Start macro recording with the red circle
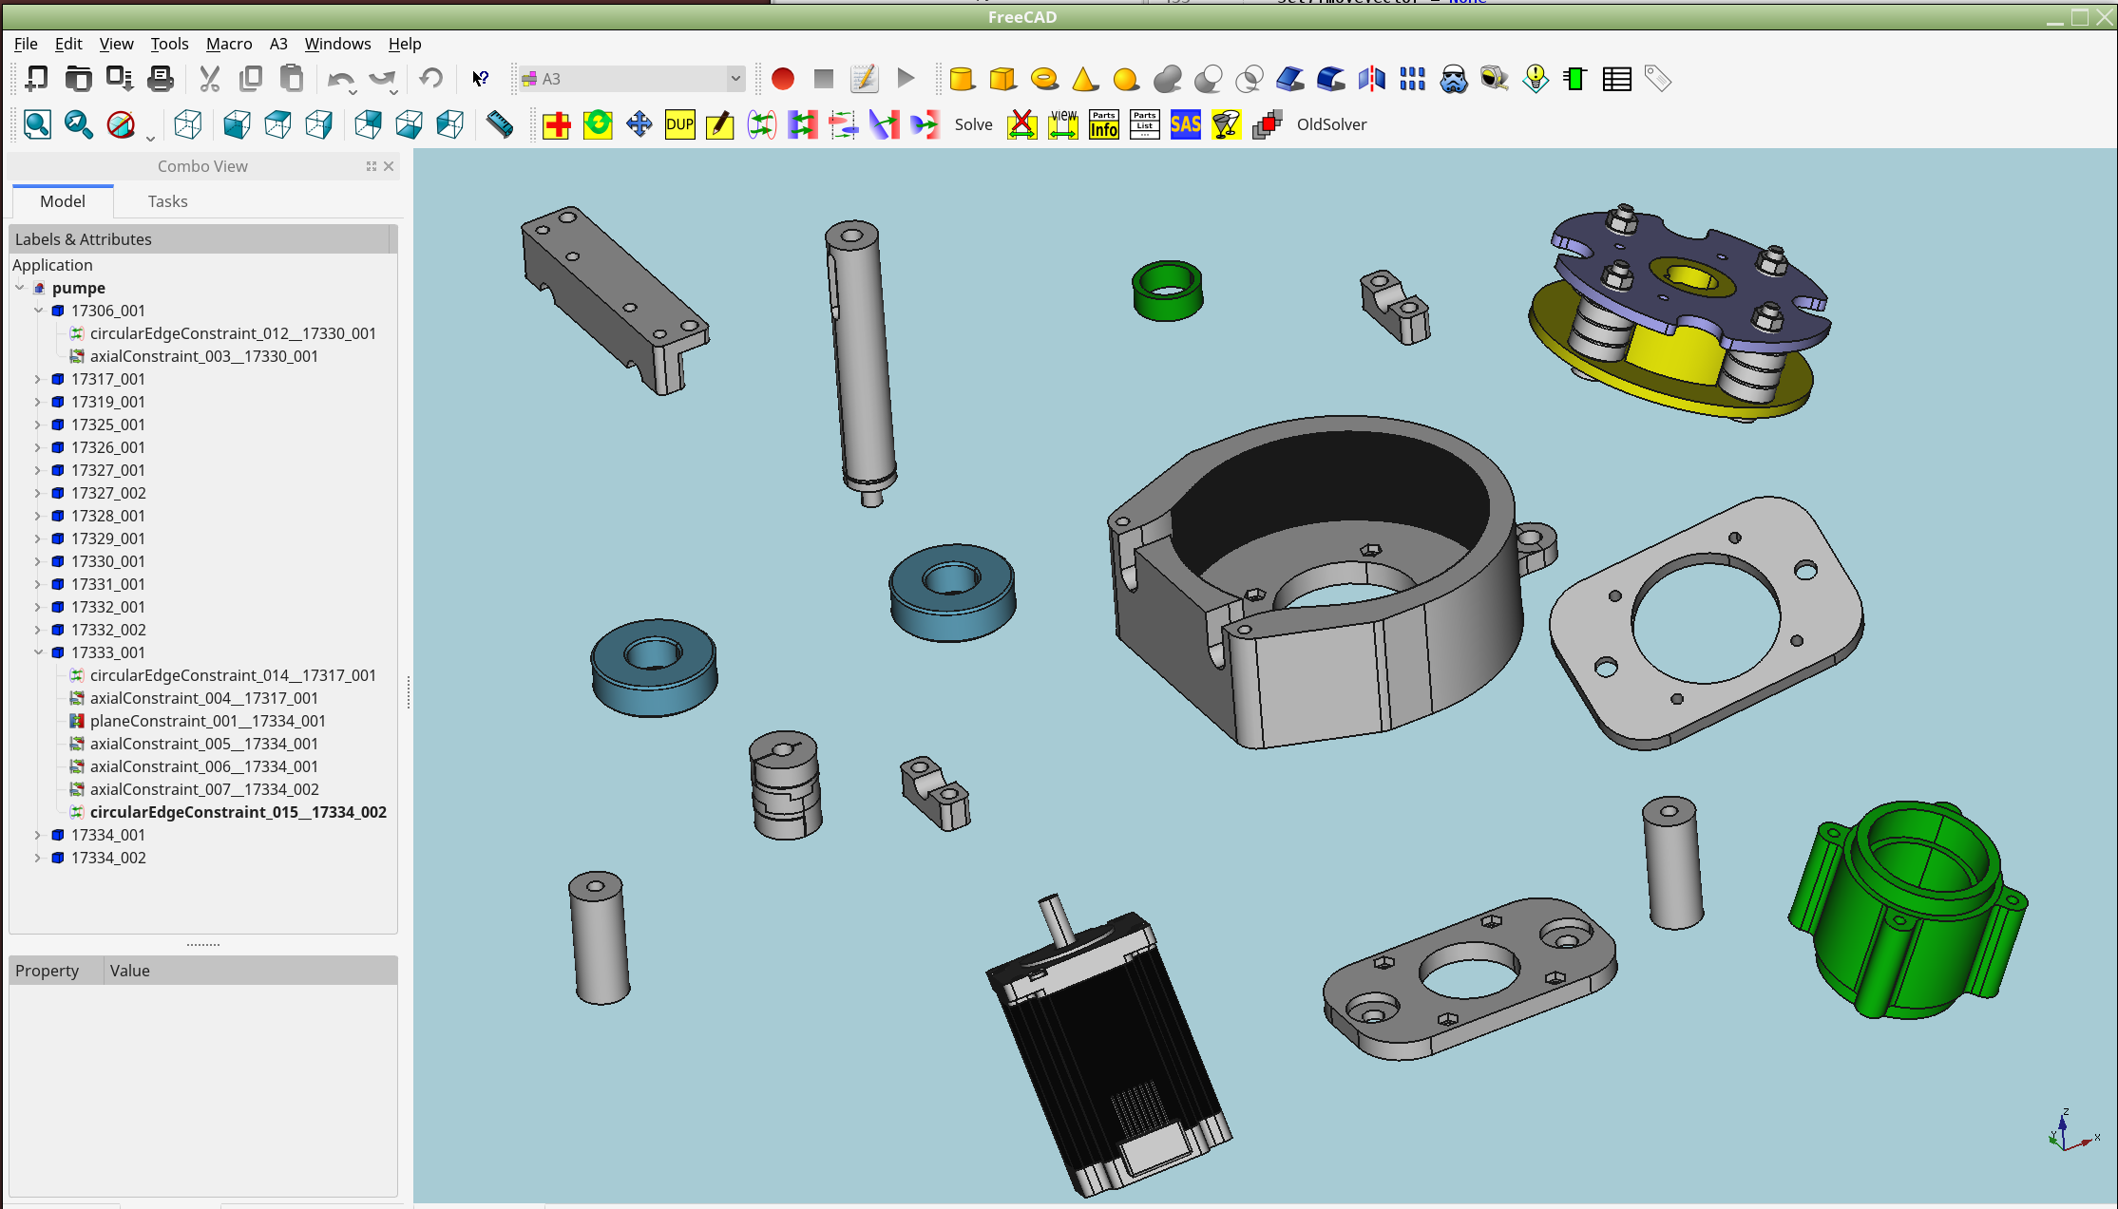 [783, 79]
